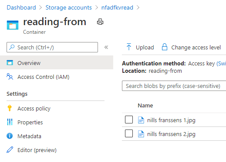Click the chevron after nfadfkvread breadcrumb
The image size is (226, 162).
pos(138,7)
